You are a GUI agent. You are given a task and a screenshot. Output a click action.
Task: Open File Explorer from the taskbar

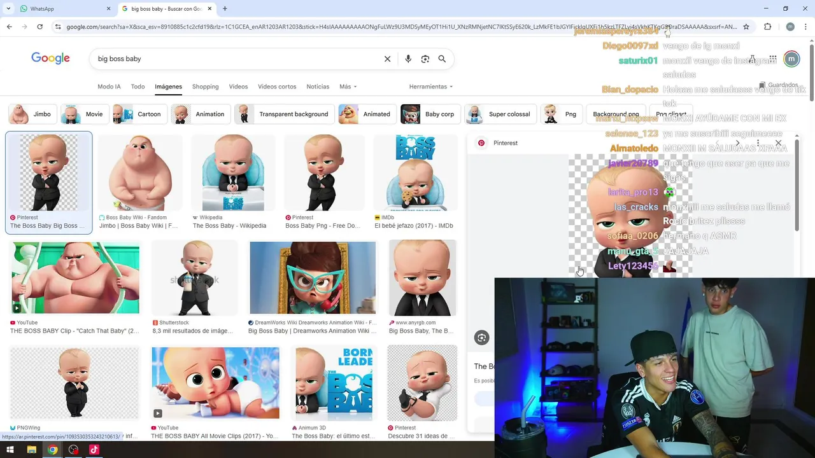(31, 450)
